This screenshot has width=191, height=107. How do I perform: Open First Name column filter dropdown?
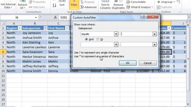coord(67,28)
